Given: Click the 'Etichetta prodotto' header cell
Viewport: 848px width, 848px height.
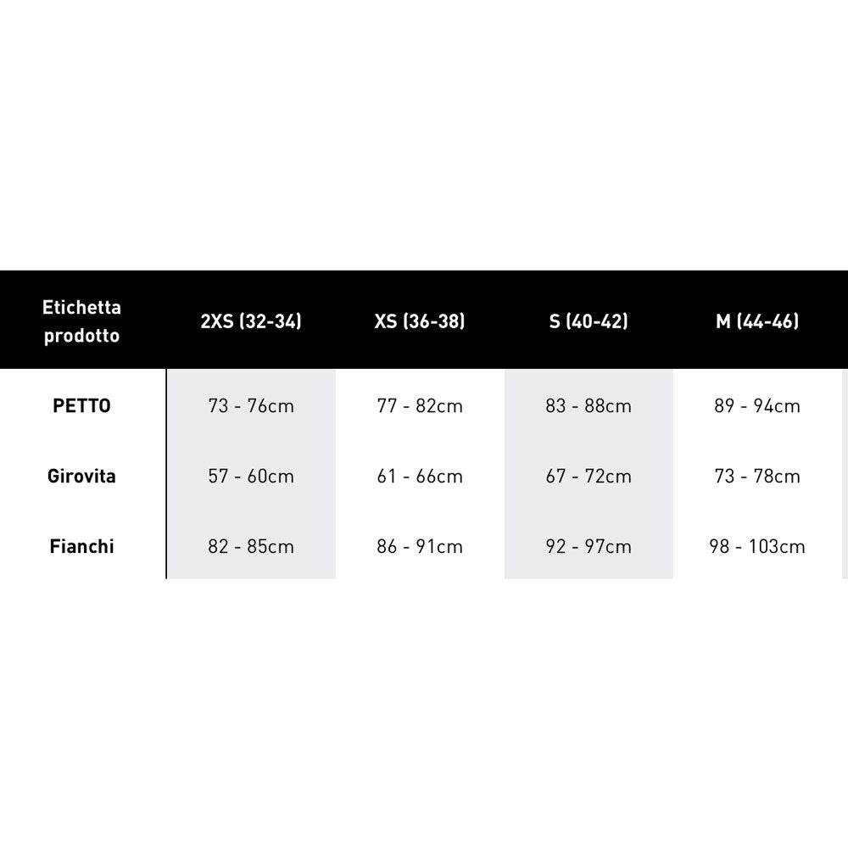Looking at the screenshot, I should (x=82, y=321).
